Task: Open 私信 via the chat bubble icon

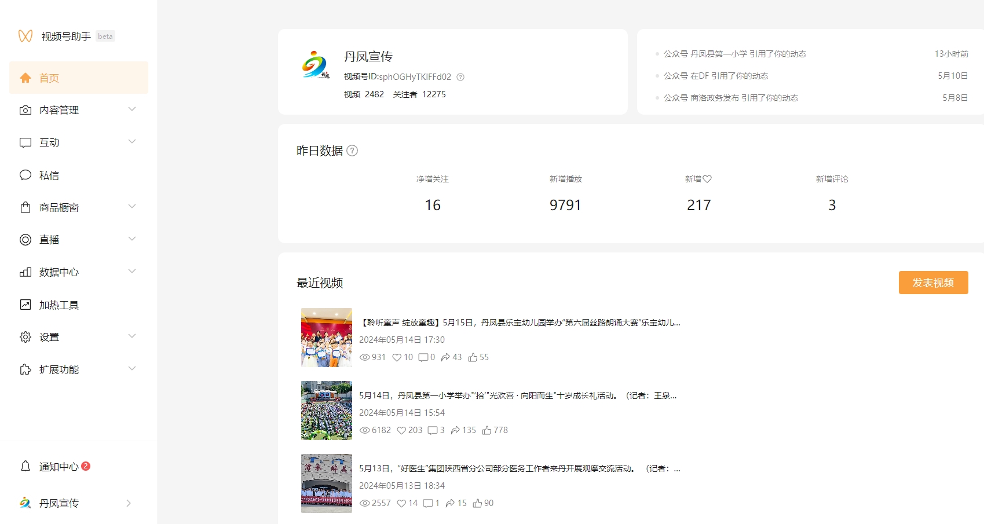Action: 25,175
